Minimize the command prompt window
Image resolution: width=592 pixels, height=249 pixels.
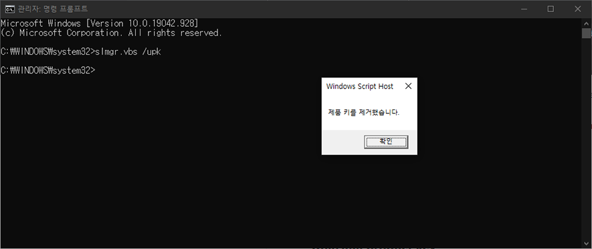[524, 9]
